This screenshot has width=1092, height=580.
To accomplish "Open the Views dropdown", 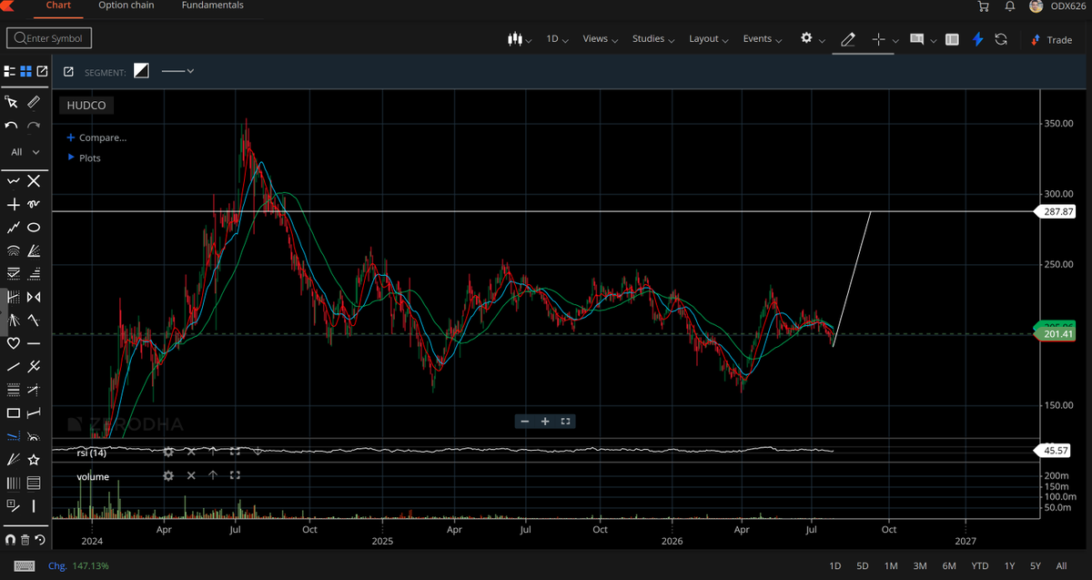I will (600, 39).
